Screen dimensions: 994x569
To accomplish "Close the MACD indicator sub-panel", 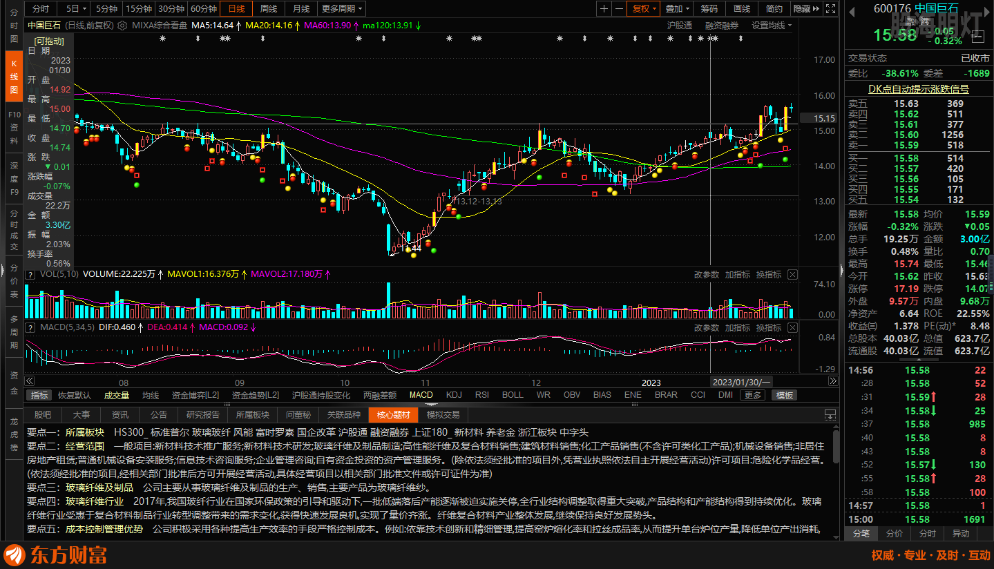I will 792,327.
